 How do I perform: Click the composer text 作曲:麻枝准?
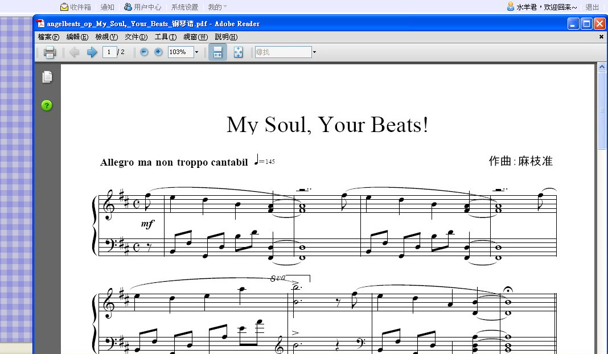[x=521, y=161]
